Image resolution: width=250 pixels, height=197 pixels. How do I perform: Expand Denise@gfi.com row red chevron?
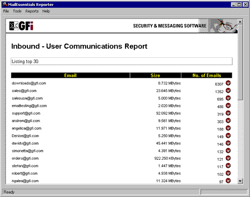tap(228, 136)
